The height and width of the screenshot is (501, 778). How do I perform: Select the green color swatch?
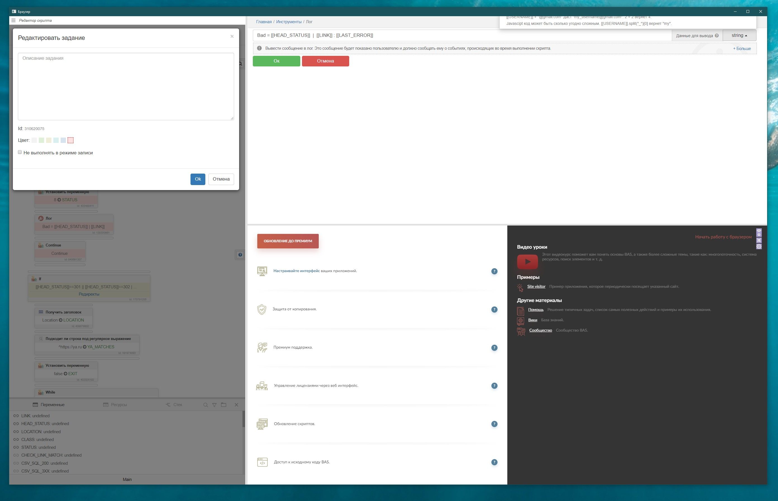[41, 141]
